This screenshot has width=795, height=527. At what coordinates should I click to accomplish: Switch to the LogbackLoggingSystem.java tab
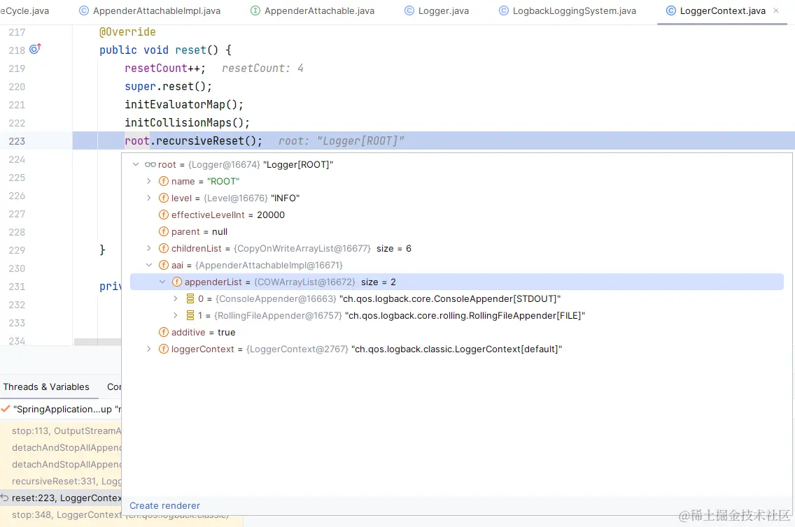(x=568, y=10)
